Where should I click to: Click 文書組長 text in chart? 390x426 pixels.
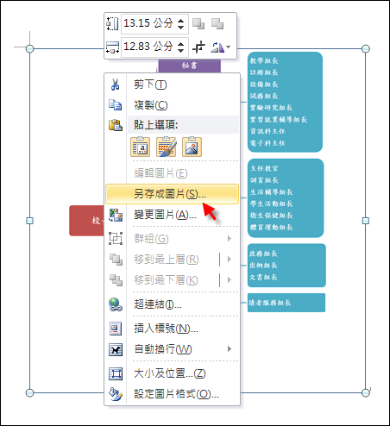[263, 277]
